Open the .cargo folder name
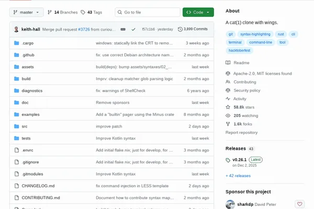314x209 pixels. click(28, 43)
